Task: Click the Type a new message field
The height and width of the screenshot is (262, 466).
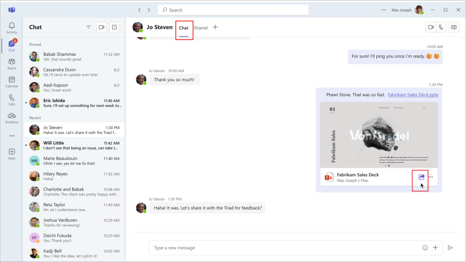Action: [283, 247]
